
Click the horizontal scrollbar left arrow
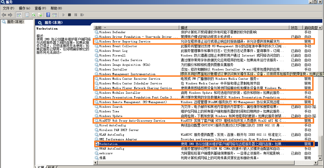click(96, 163)
